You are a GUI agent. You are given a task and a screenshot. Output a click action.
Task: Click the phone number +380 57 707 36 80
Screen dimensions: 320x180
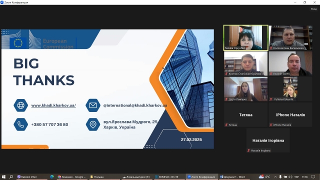pyautogui.click(x=49, y=124)
